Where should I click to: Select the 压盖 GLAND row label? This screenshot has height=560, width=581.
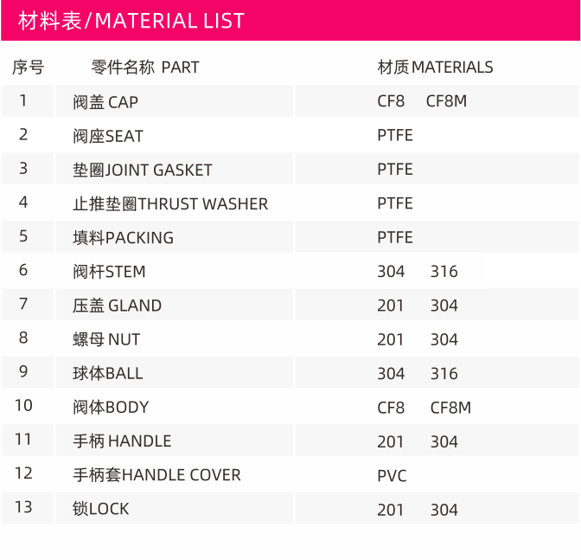click(117, 306)
